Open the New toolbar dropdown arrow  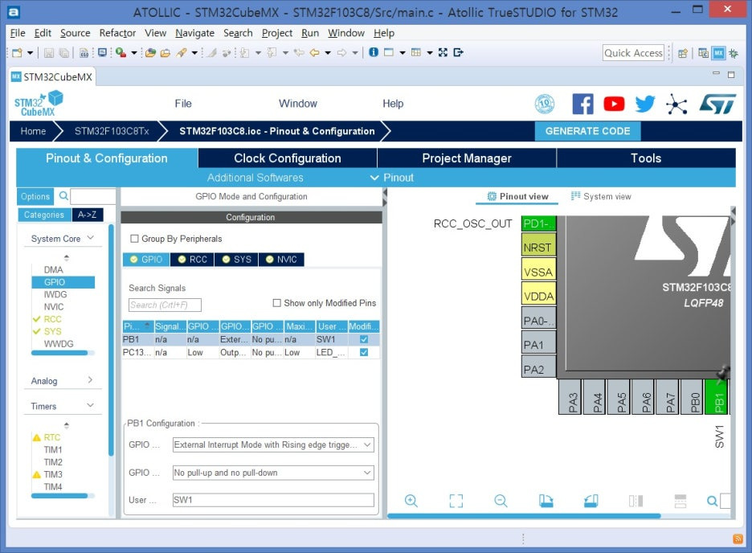click(x=30, y=53)
